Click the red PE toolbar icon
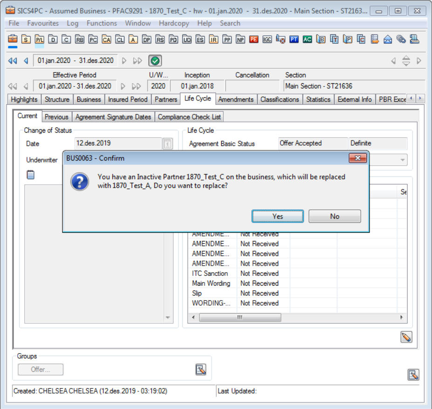Image resolution: width=432 pixels, height=409 pixels. click(254, 40)
